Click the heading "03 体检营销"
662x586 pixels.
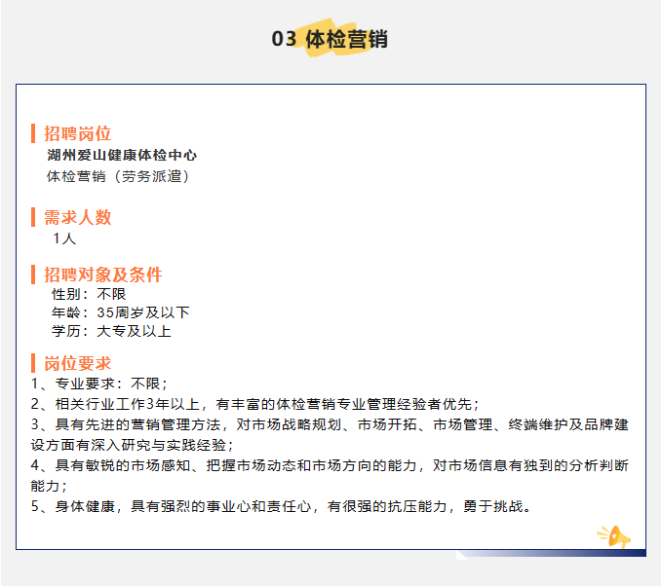click(x=330, y=39)
